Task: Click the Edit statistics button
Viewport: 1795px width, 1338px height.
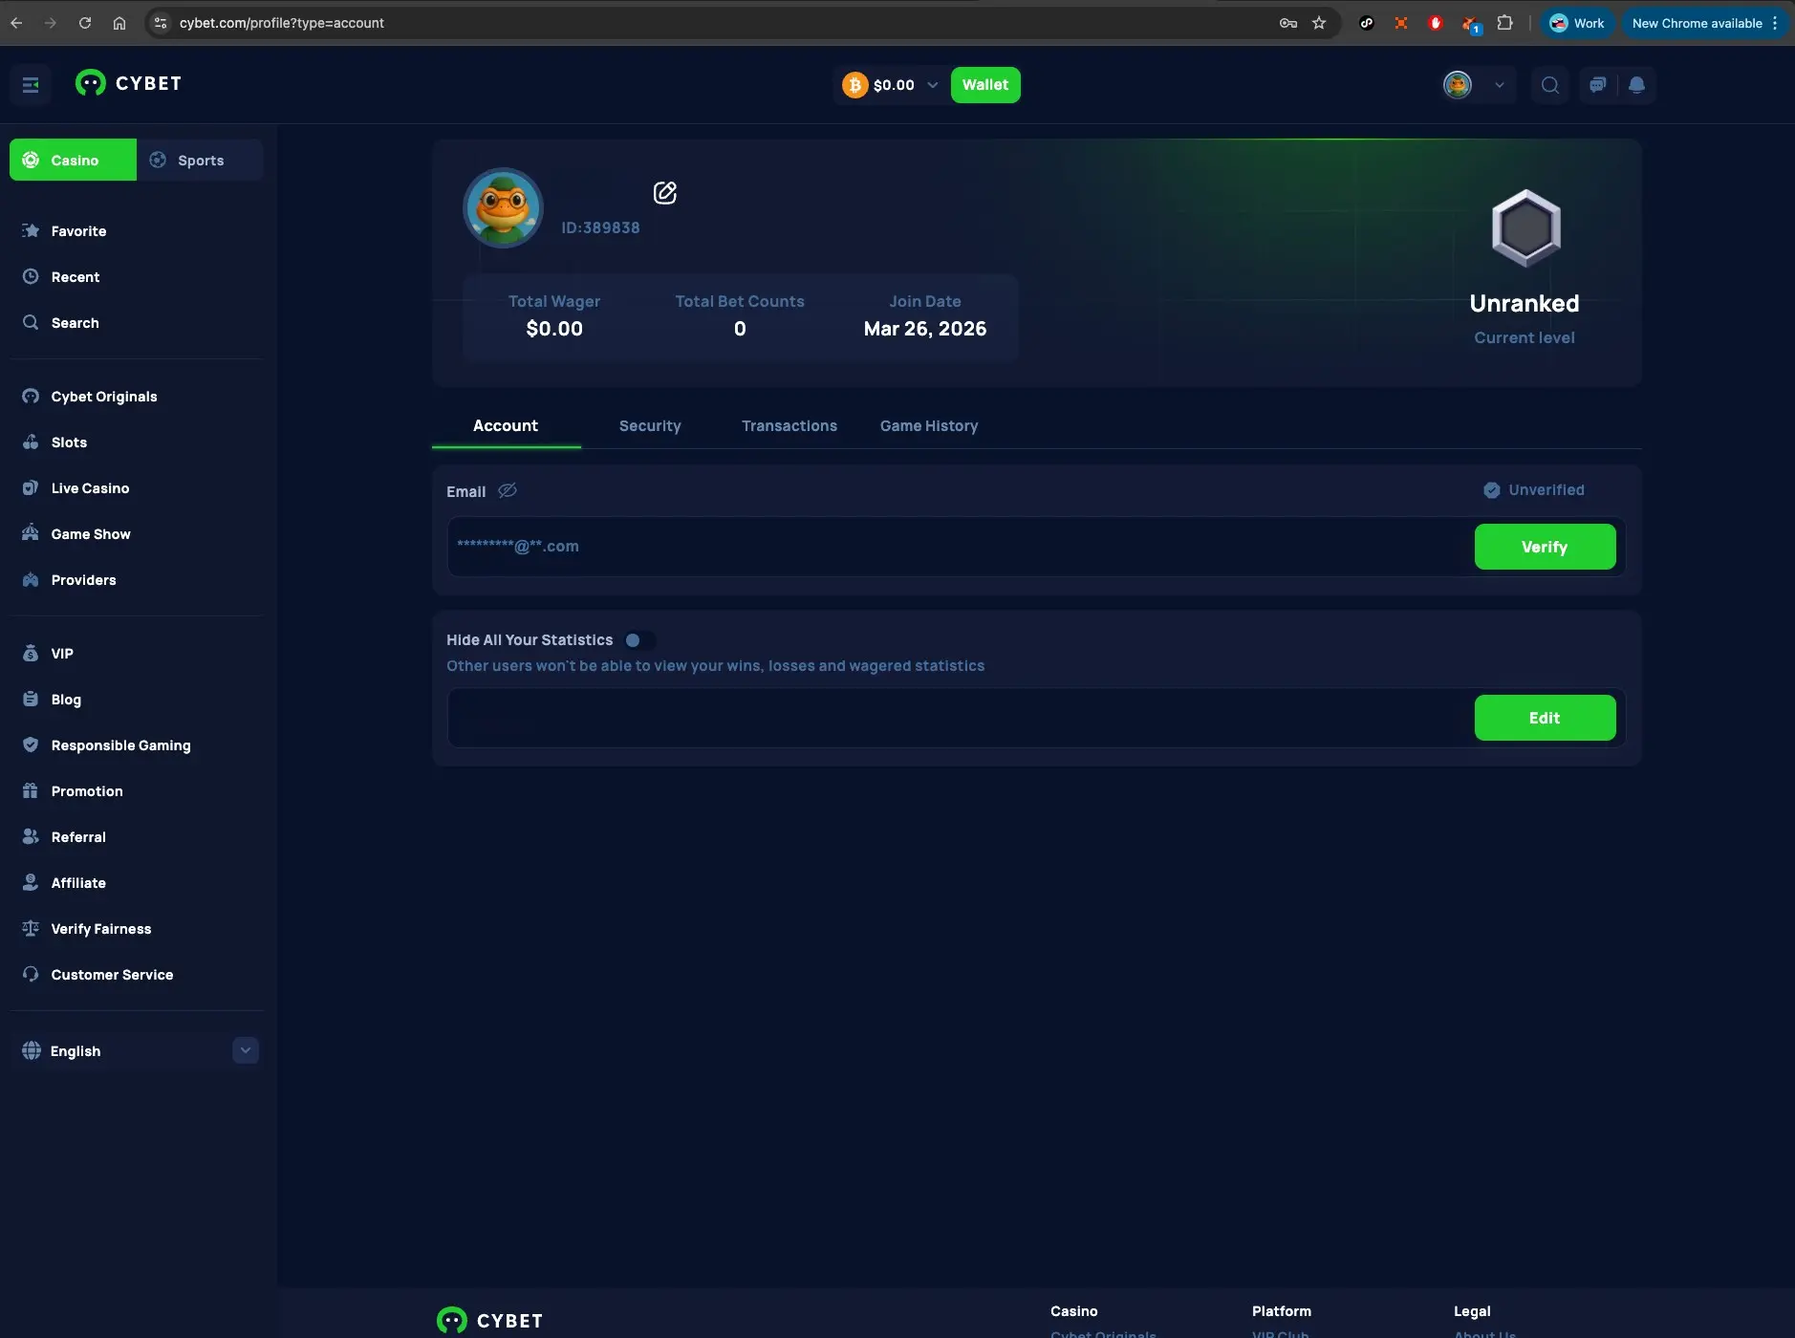Action: [1545, 718]
